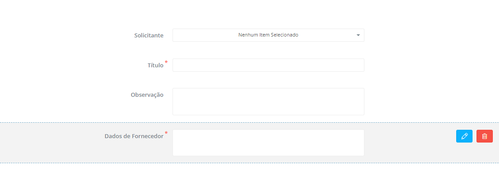
Task: Edit the Dados de Fornecedor field row
Action: [x=464, y=136]
